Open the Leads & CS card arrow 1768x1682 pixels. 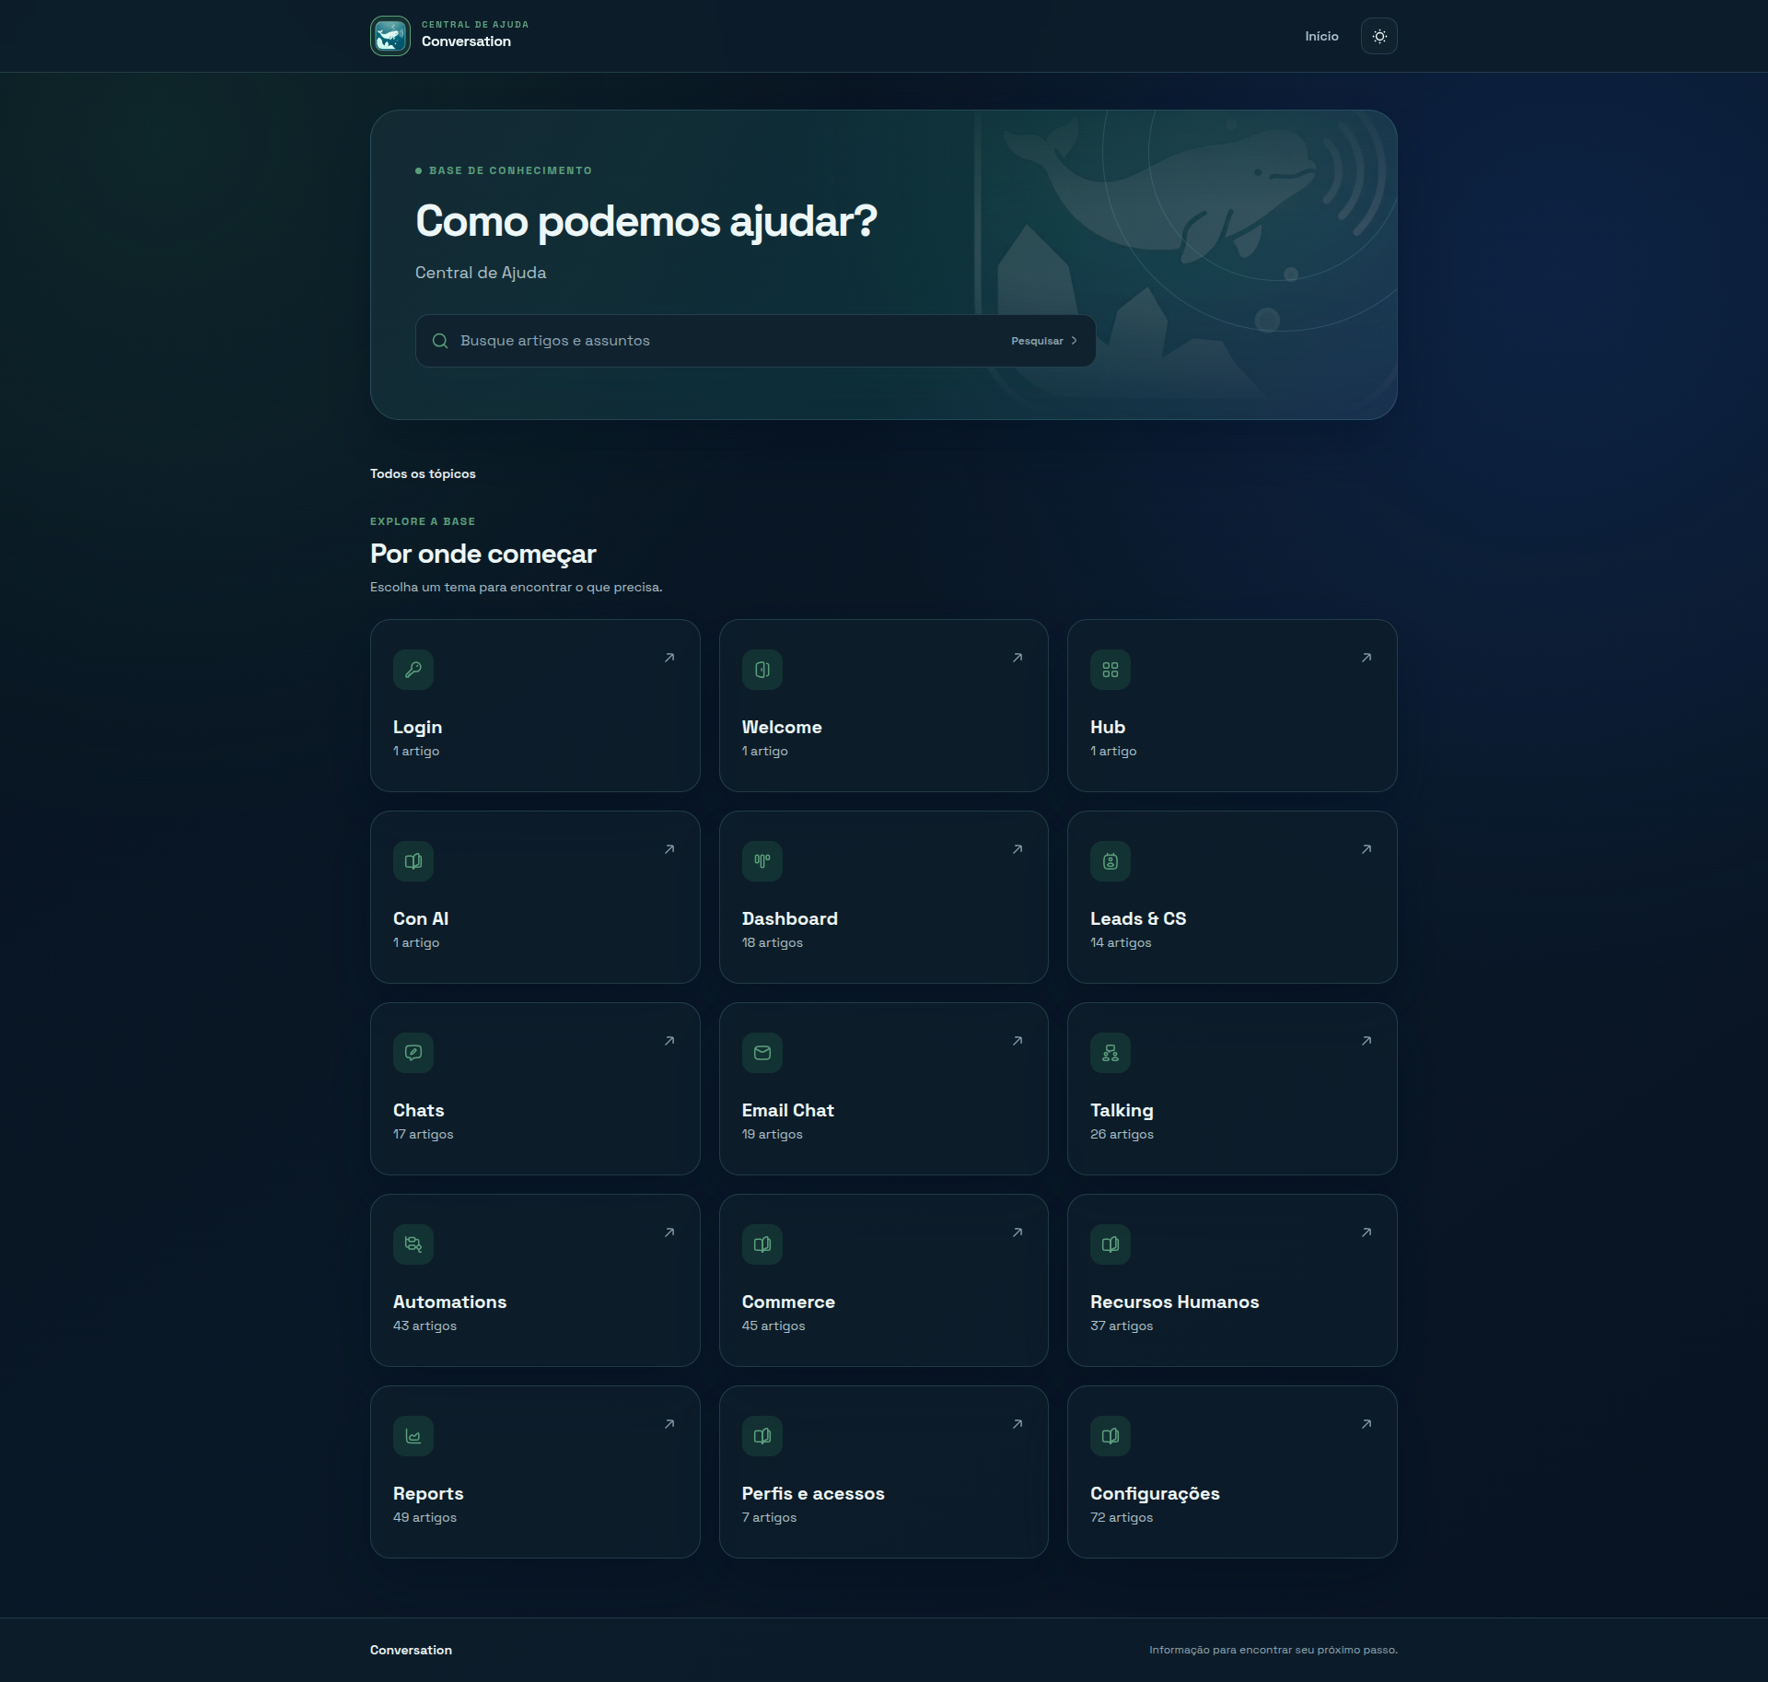pos(1367,849)
